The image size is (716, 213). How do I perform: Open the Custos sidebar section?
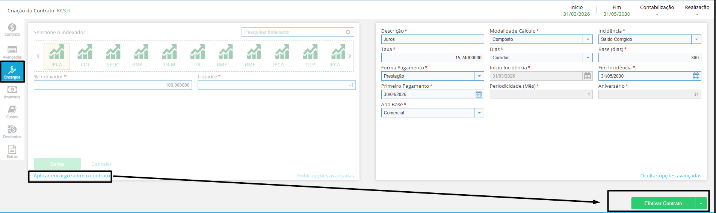tap(12, 112)
